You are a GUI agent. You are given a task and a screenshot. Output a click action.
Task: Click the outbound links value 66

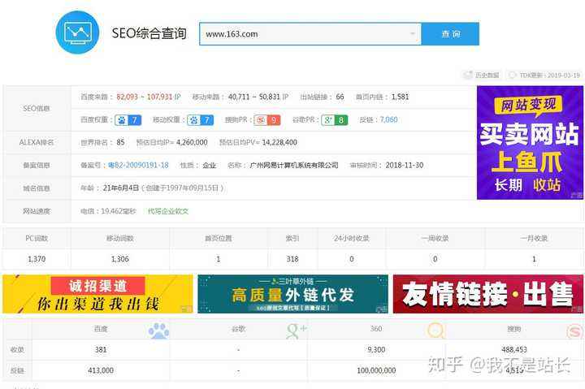coord(340,97)
